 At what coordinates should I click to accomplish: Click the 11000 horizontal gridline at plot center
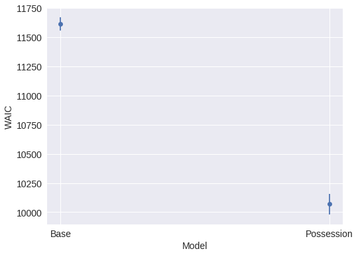click(195, 96)
